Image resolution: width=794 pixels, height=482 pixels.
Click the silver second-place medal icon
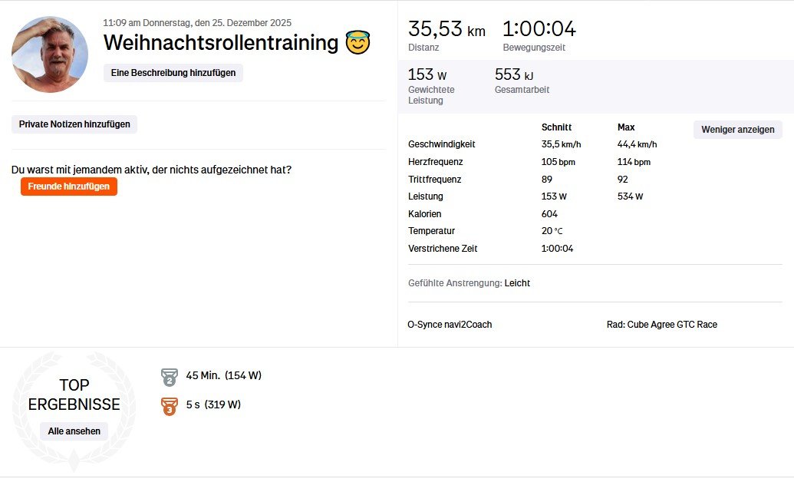[x=170, y=376]
